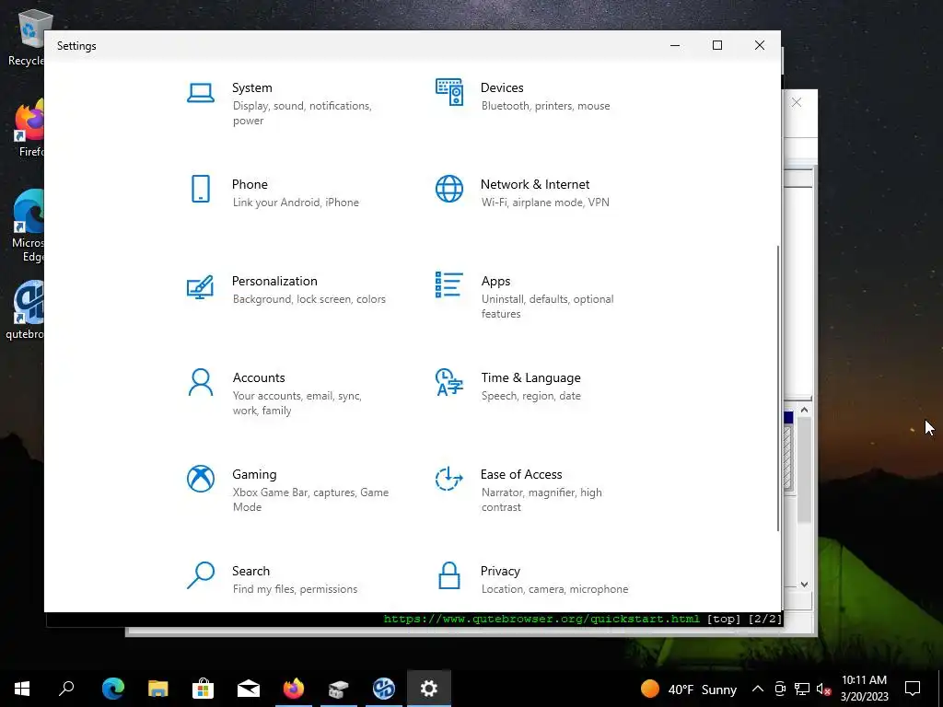This screenshot has width=943, height=707.
Task: Switch to installer package icon in taskbar
Action: pos(339,689)
